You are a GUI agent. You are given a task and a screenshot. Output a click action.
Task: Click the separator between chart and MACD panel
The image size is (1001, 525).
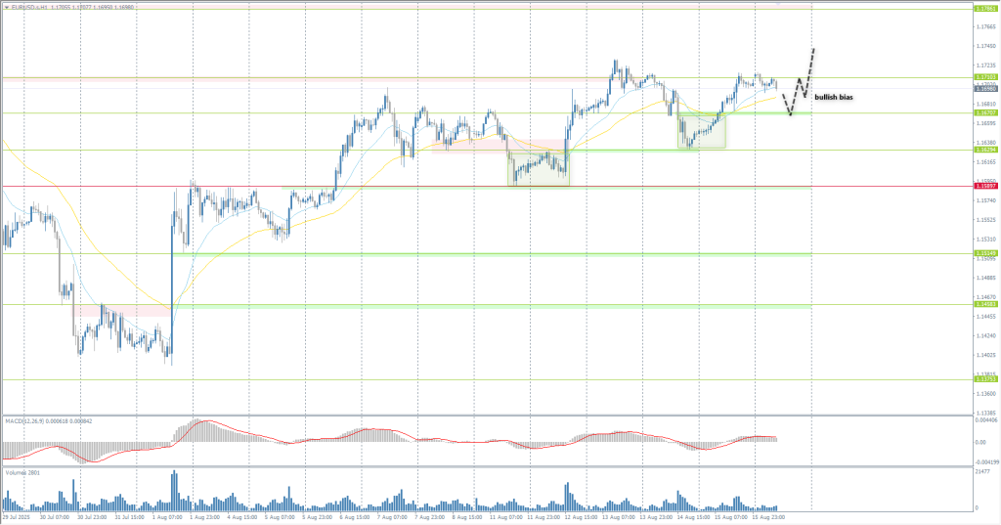(489, 416)
